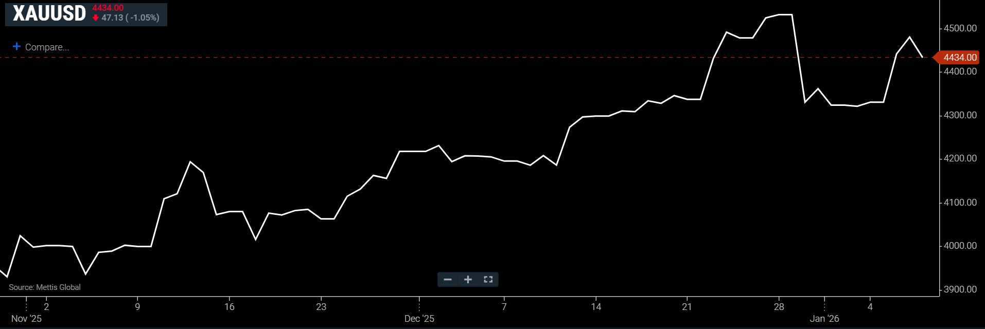Click the Source: Mettis Global label
The width and height of the screenshot is (985, 329).
[x=45, y=287]
